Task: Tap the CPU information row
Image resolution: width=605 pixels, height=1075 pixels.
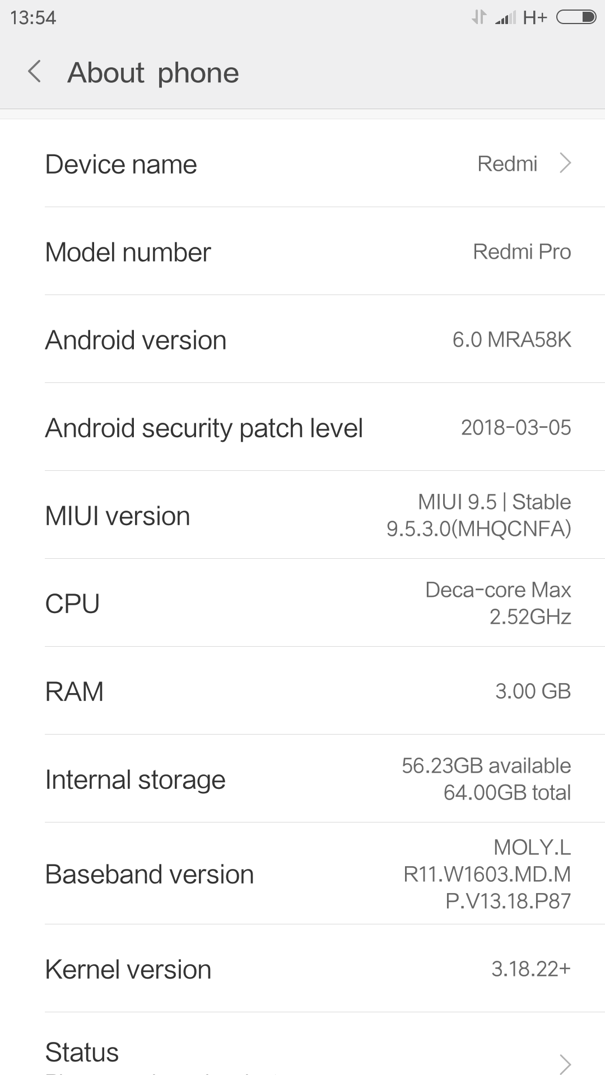Action: [x=302, y=604]
